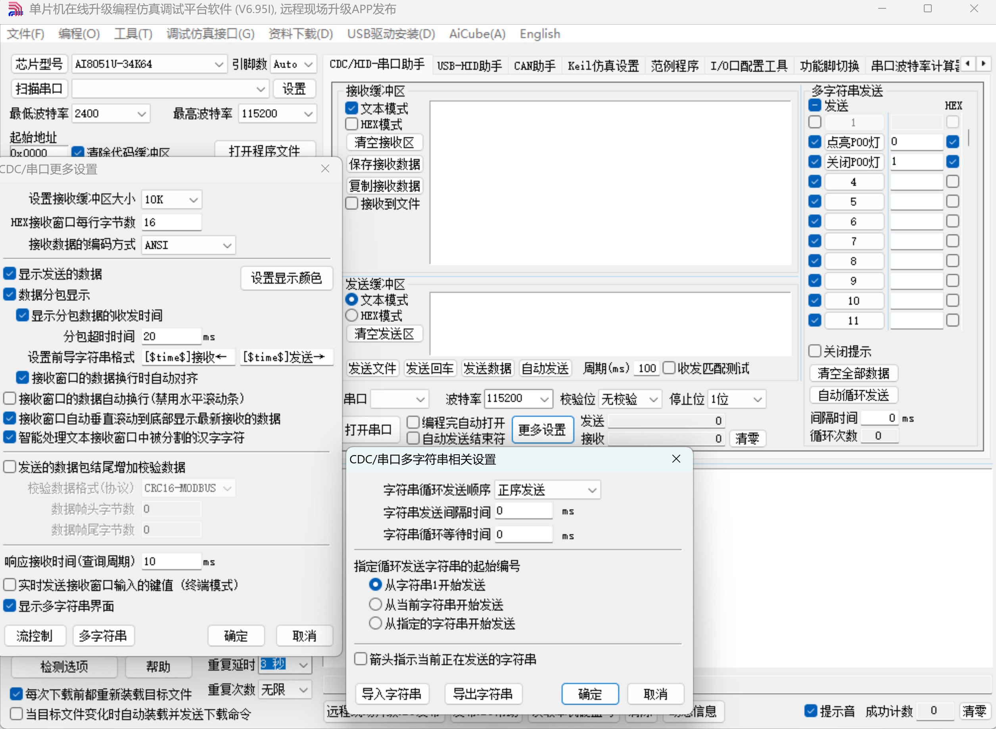Enable 接收到文件 checkbox
Viewport: 996px width, 729px height.
pyautogui.click(x=351, y=203)
